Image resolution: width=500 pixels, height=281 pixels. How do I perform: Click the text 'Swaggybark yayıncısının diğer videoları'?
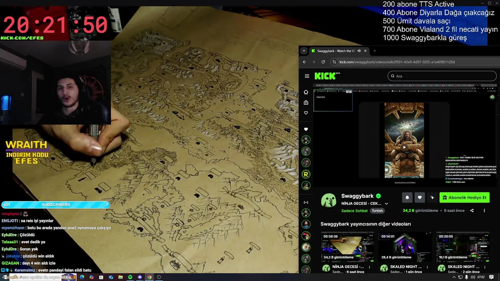click(x=366, y=224)
